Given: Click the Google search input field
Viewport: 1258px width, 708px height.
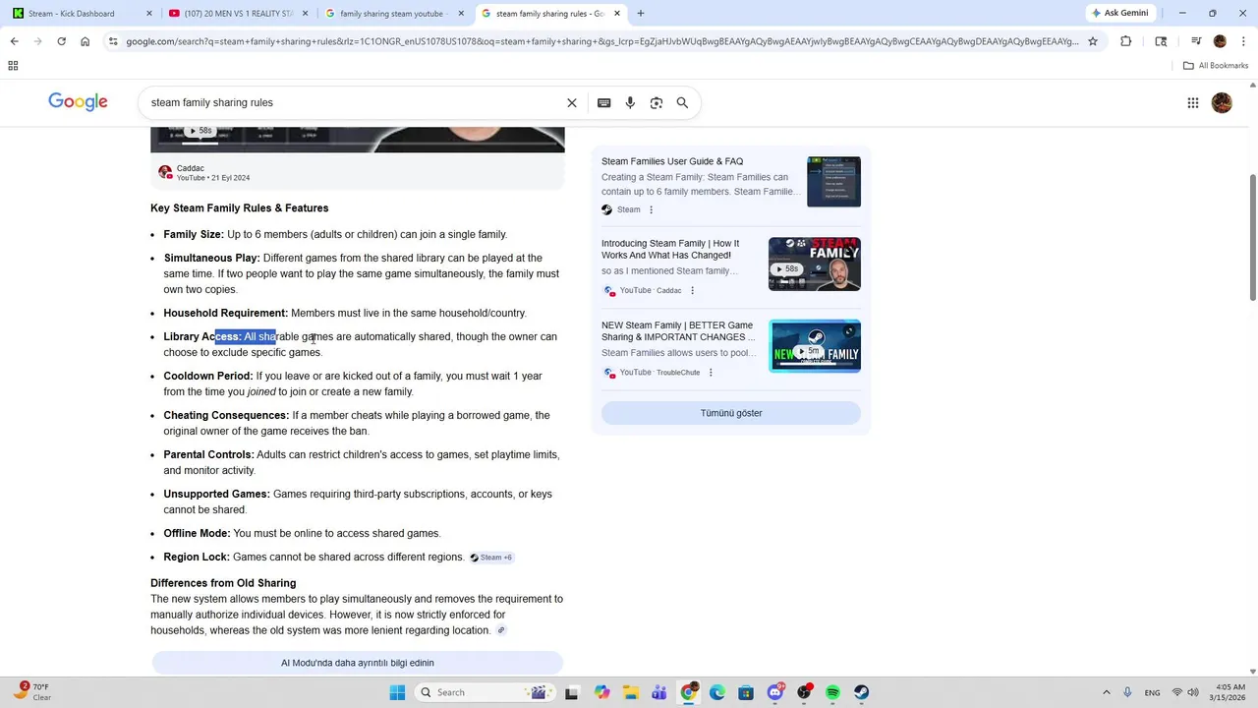Looking at the screenshot, I should pyautogui.click(x=354, y=102).
